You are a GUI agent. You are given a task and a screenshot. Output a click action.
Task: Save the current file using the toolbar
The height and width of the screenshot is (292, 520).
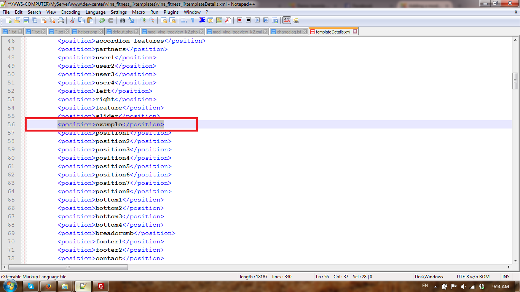click(x=26, y=20)
